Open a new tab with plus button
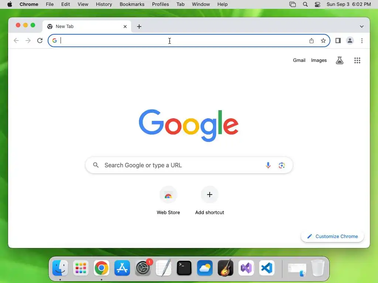Viewport: 378px width, 283px height. (139, 27)
